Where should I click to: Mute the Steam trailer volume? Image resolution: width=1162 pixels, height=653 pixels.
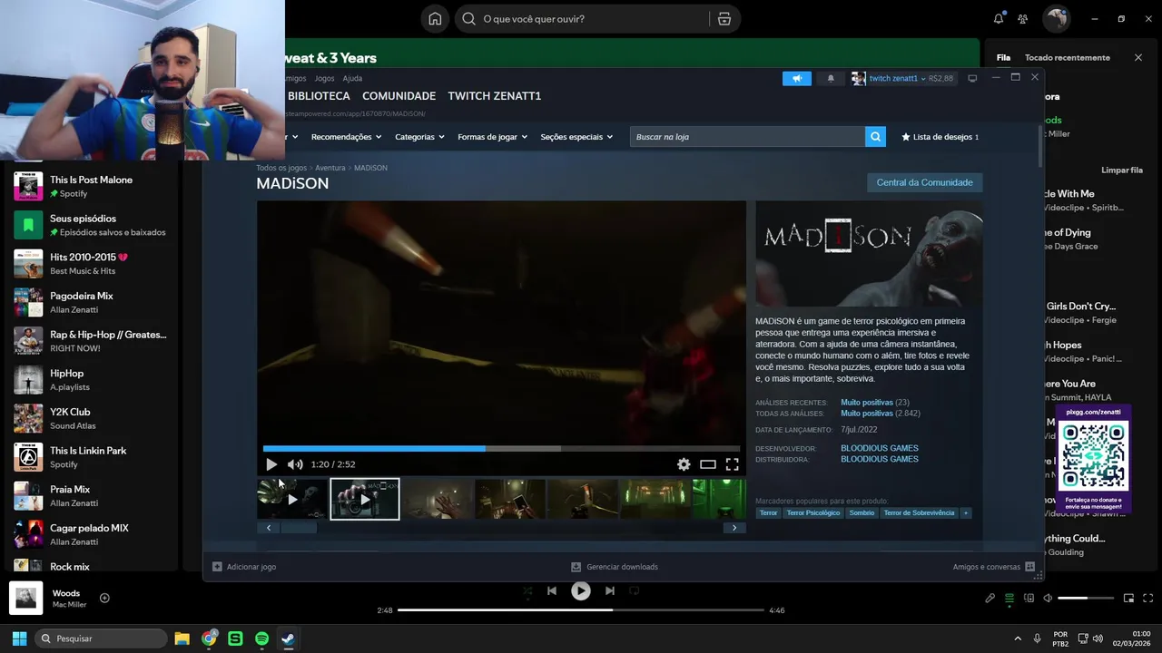(295, 464)
